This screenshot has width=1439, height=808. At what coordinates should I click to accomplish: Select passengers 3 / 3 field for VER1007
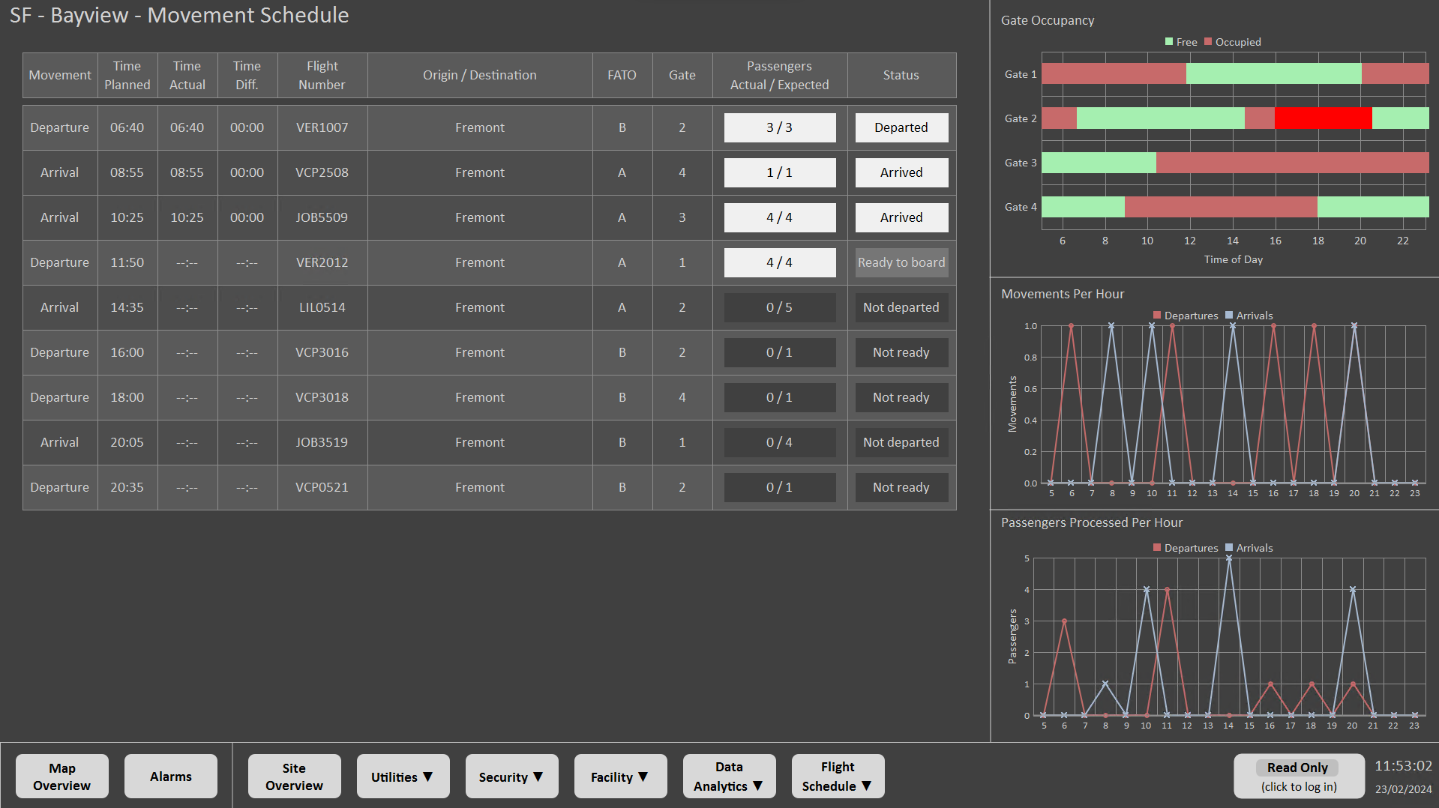780,127
